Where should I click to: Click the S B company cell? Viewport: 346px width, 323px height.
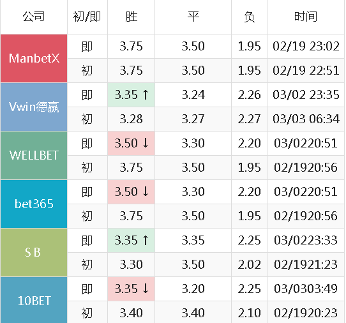(x=34, y=252)
